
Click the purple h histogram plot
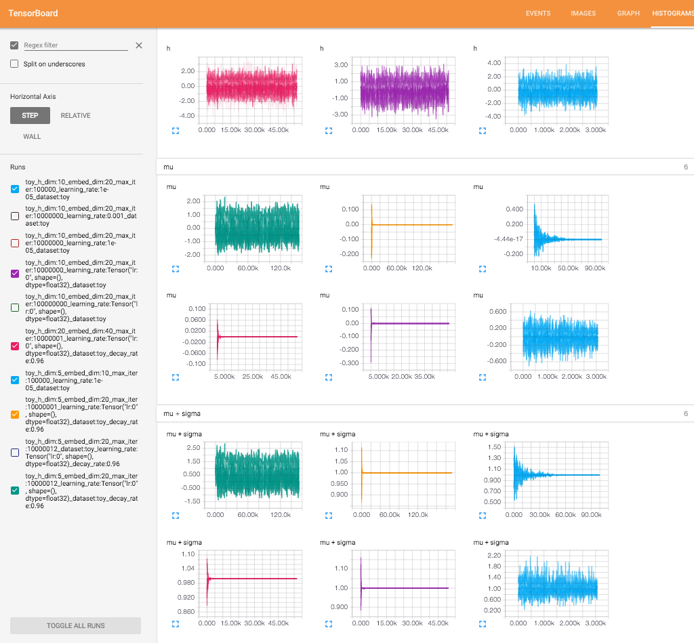tap(403, 90)
